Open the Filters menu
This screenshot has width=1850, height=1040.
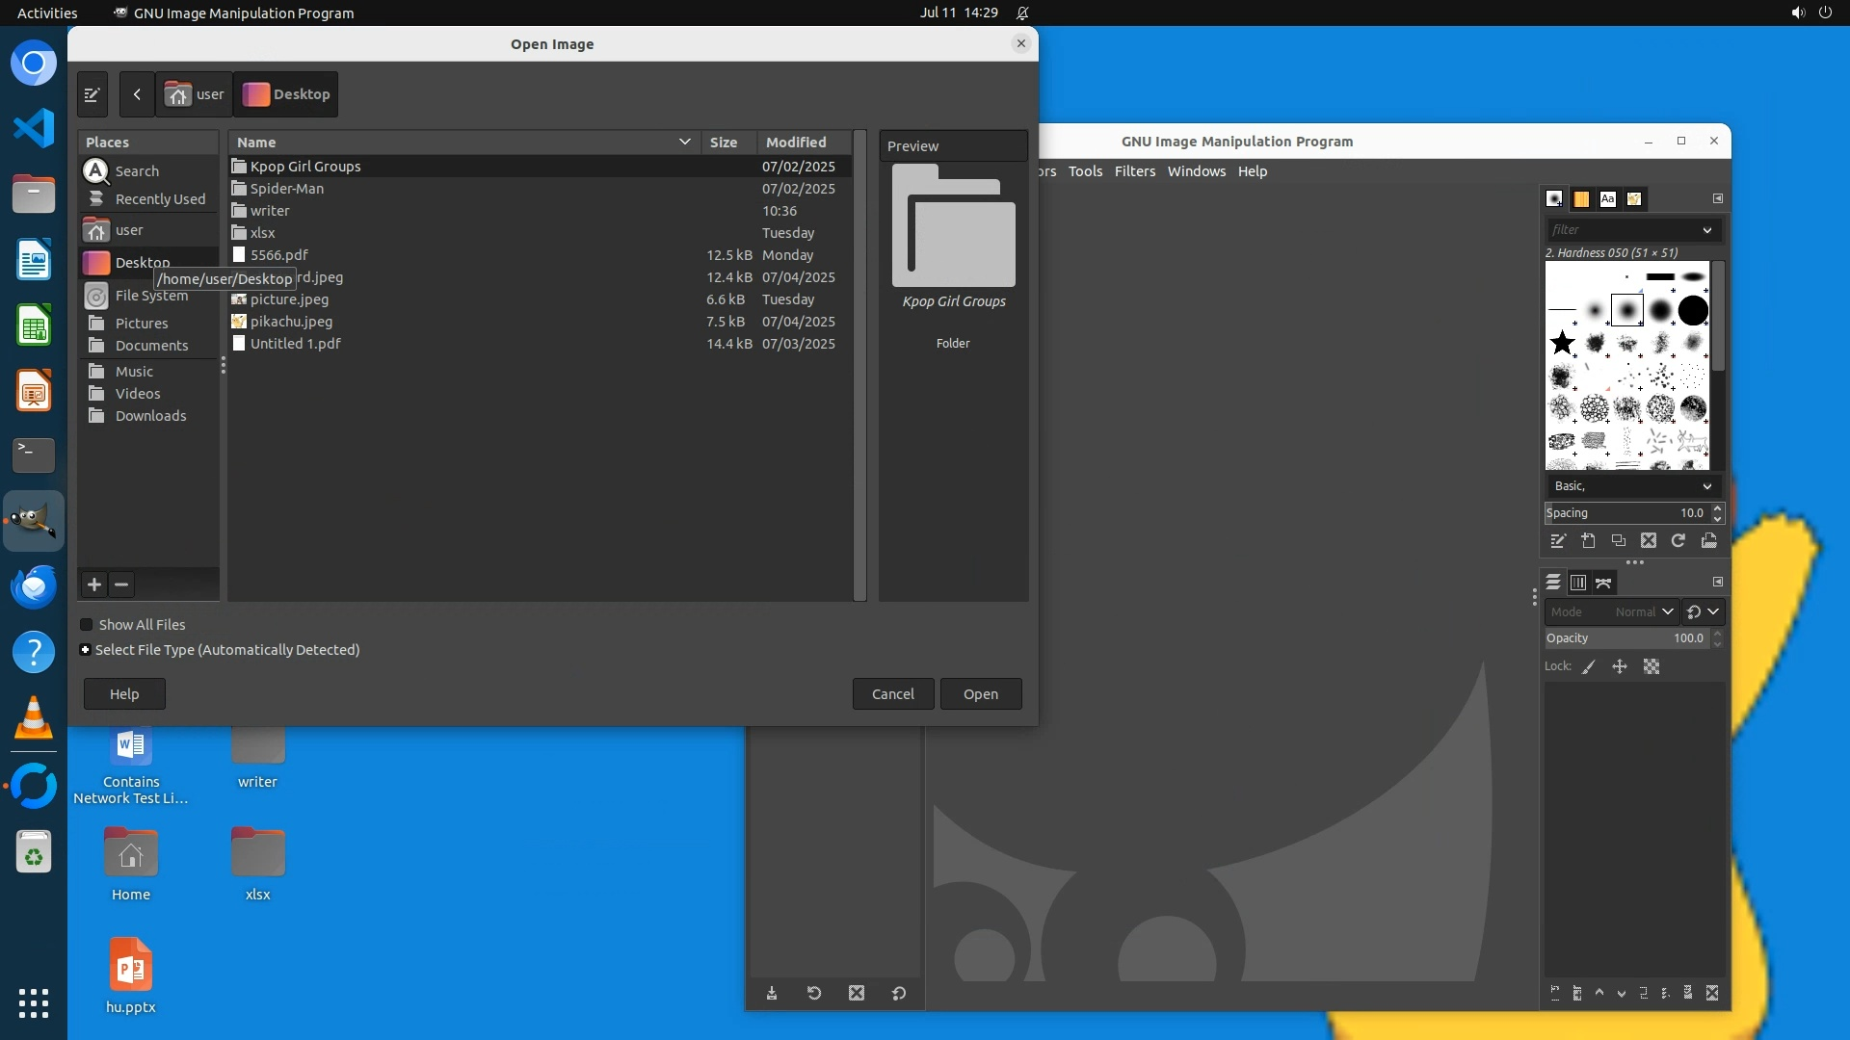(x=1134, y=171)
